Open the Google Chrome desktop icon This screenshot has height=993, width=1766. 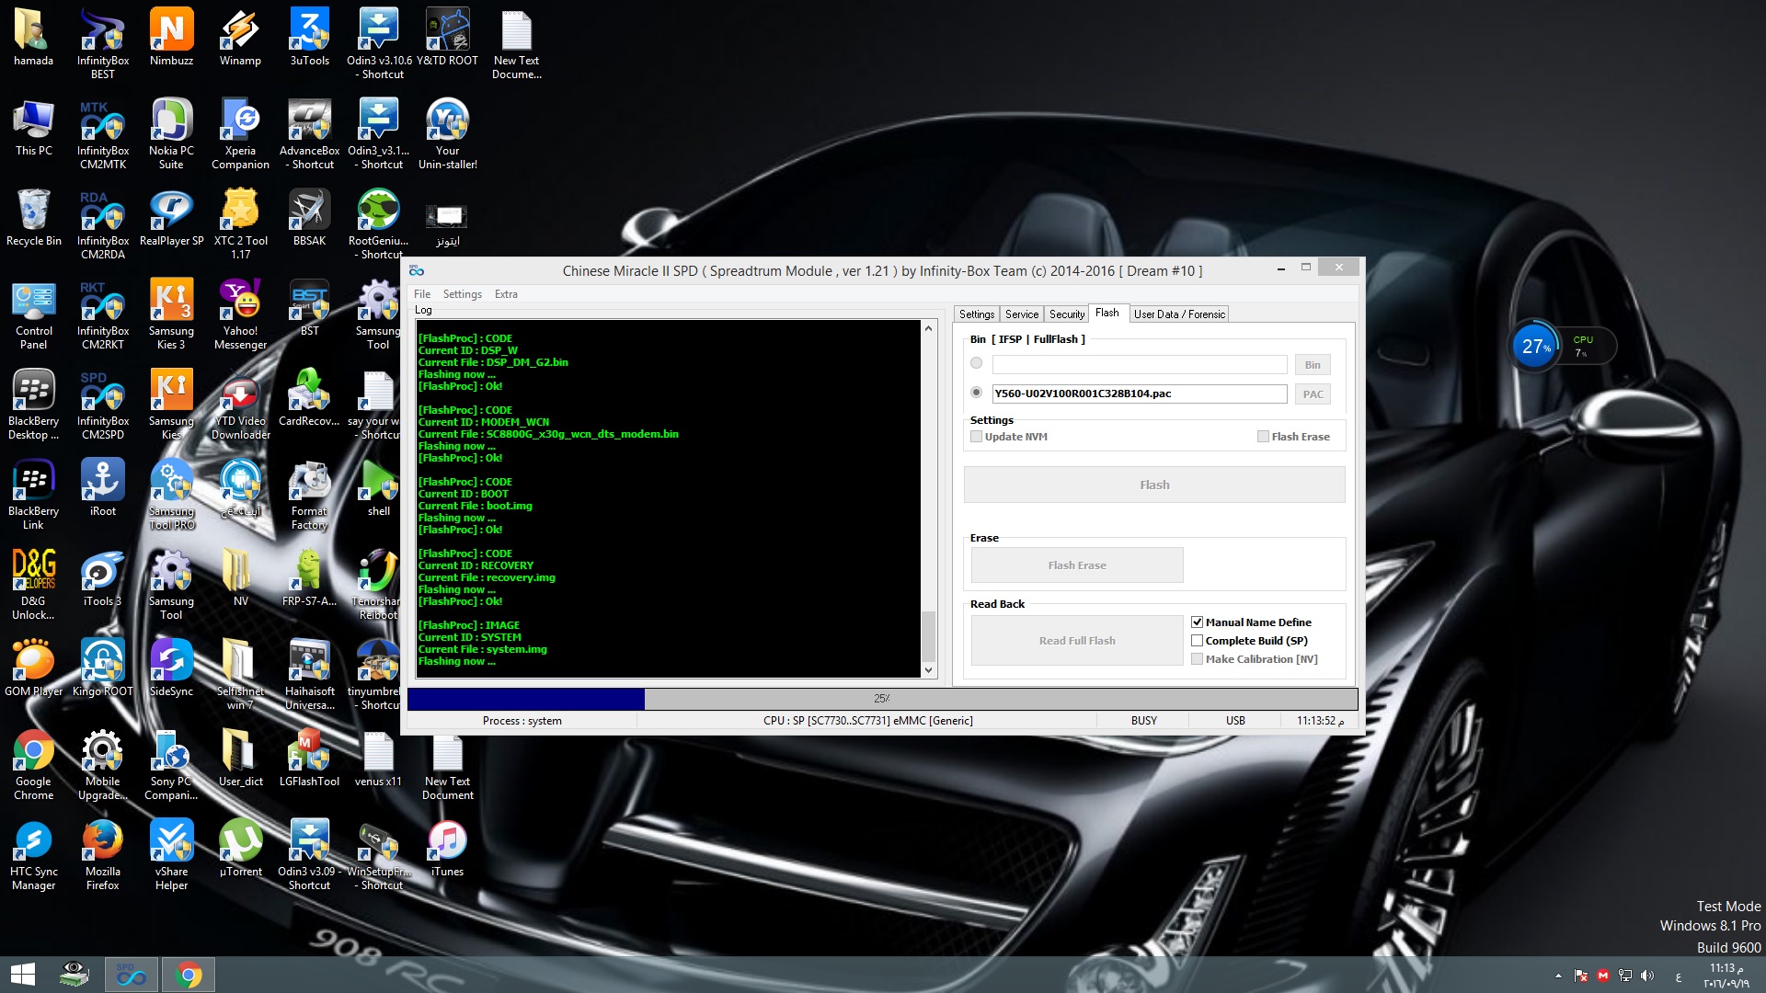click(33, 764)
